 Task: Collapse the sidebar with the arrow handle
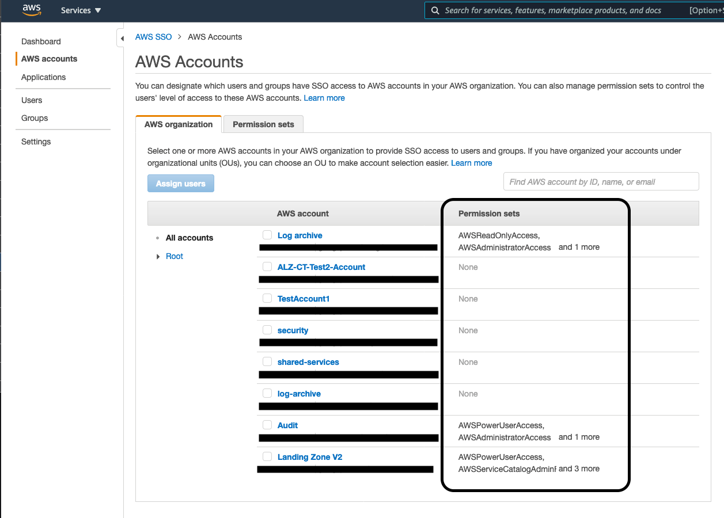click(x=121, y=39)
